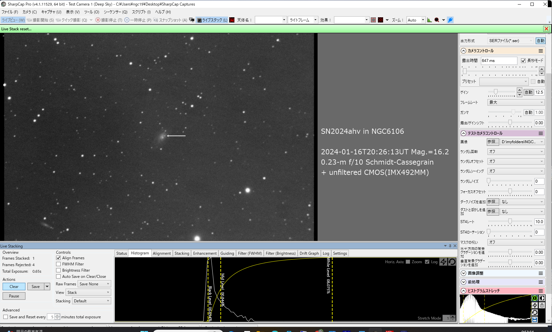Open the histogram stretch panel hamburger menu
The width and height of the screenshot is (552, 332).
[541, 291]
